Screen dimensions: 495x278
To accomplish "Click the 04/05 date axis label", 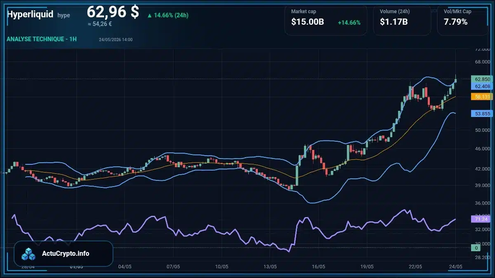I will tap(125, 266).
